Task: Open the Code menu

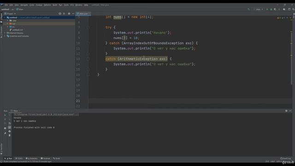Action: tap(32, 5)
